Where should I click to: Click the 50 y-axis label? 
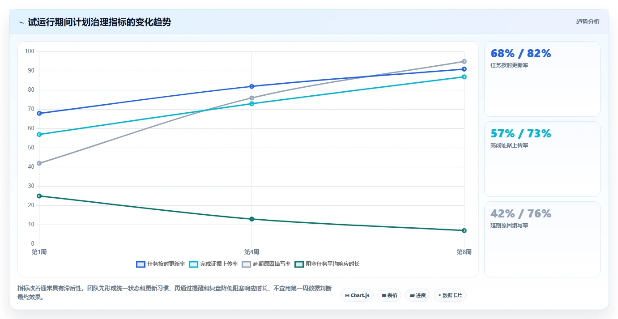[x=31, y=148]
